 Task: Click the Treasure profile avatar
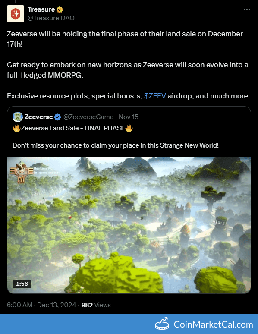tap(16, 14)
